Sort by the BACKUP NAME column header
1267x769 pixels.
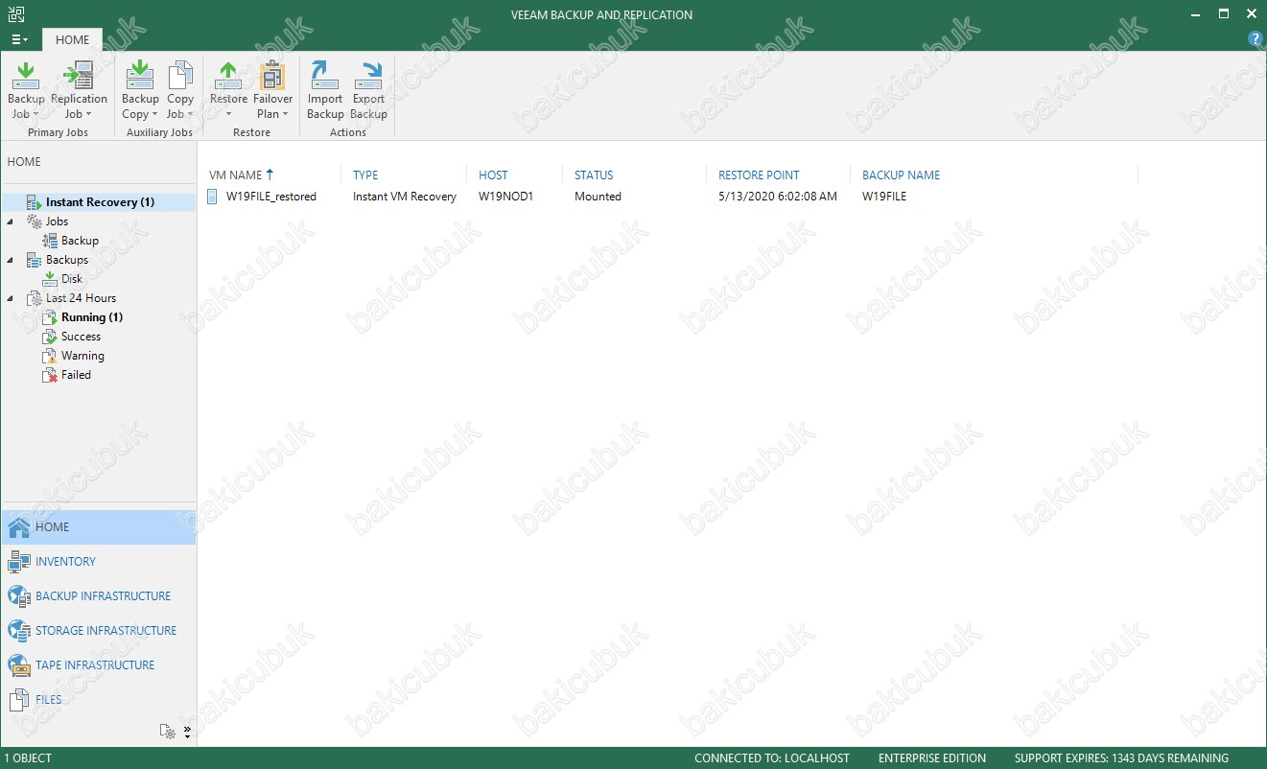(x=901, y=175)
